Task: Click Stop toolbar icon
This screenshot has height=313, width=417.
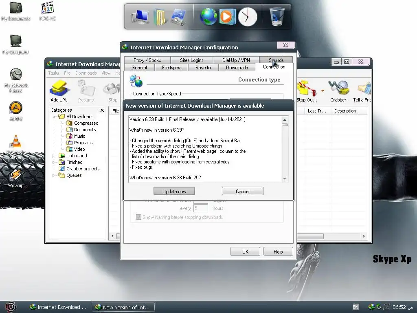Action: tap(112, 91)
